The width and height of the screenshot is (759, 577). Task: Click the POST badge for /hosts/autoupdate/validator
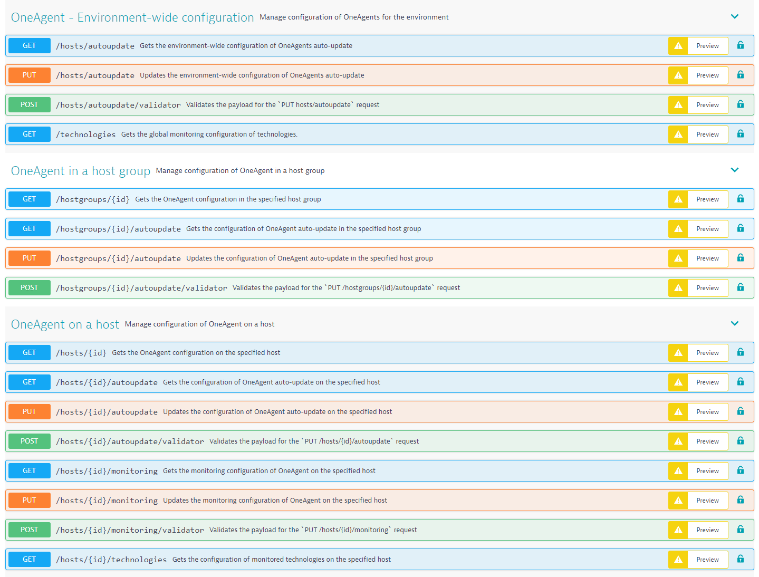(x=30, y=104)
